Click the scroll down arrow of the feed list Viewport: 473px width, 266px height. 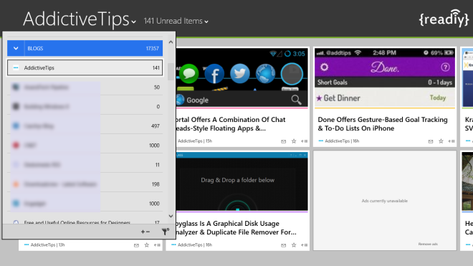point(171,216)
